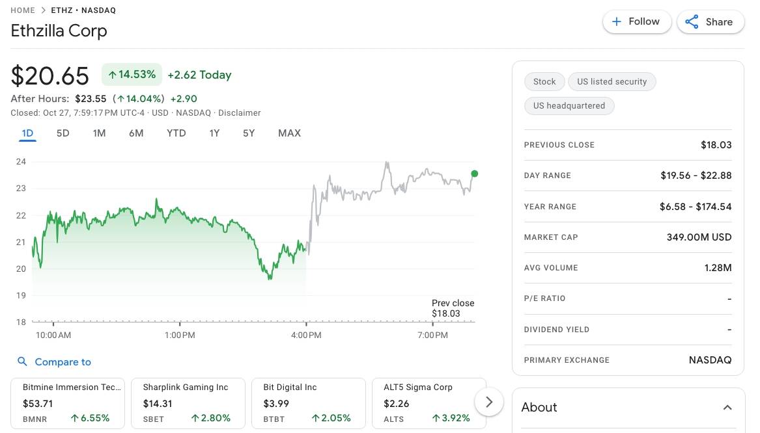Select the YTD chart tab

(176, 133)
